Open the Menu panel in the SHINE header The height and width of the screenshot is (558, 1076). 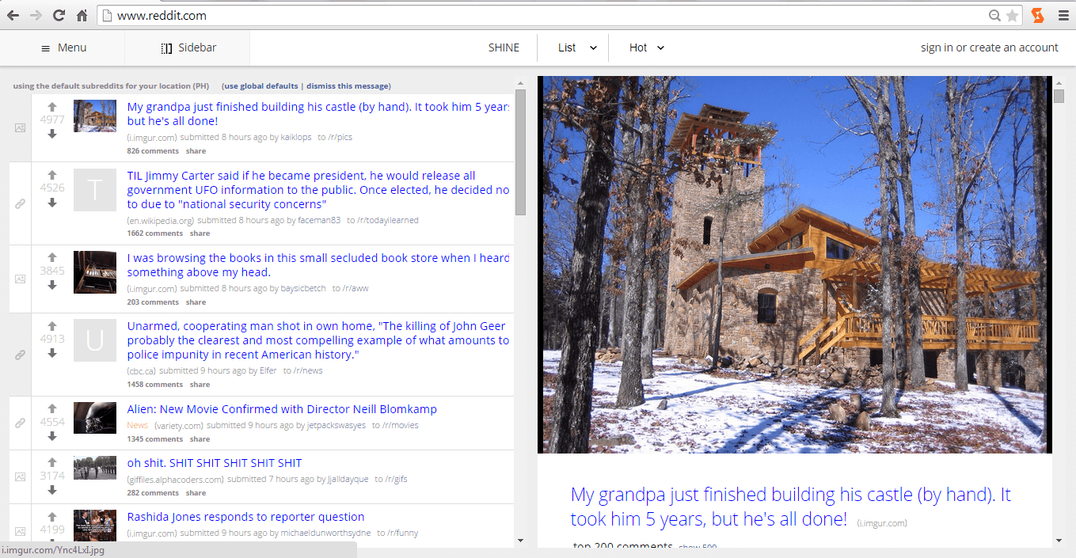point(63,47)
